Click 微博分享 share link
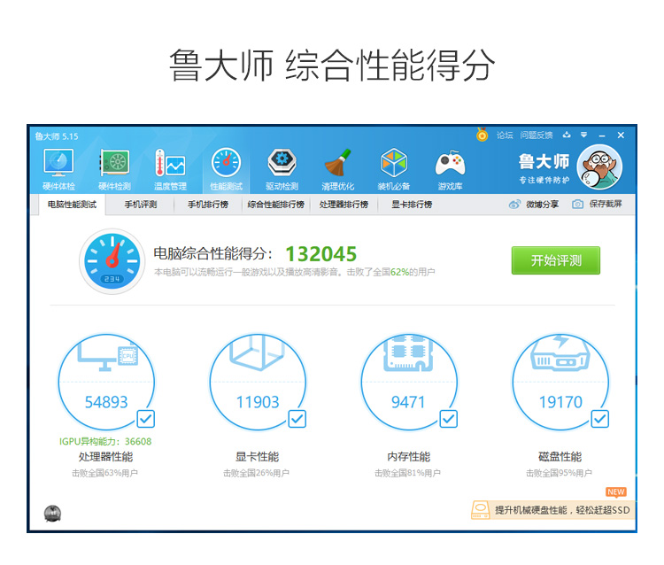 [x=542, y=205]
